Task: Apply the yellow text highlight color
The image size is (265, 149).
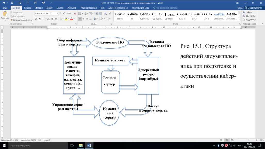Action: [66, 19]
